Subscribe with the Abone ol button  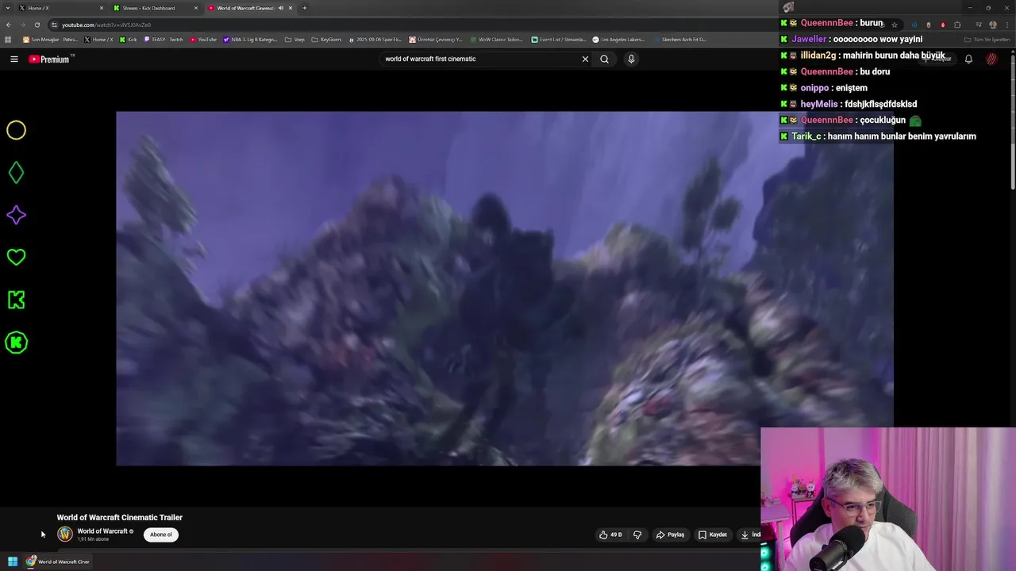tap(161, 535)
